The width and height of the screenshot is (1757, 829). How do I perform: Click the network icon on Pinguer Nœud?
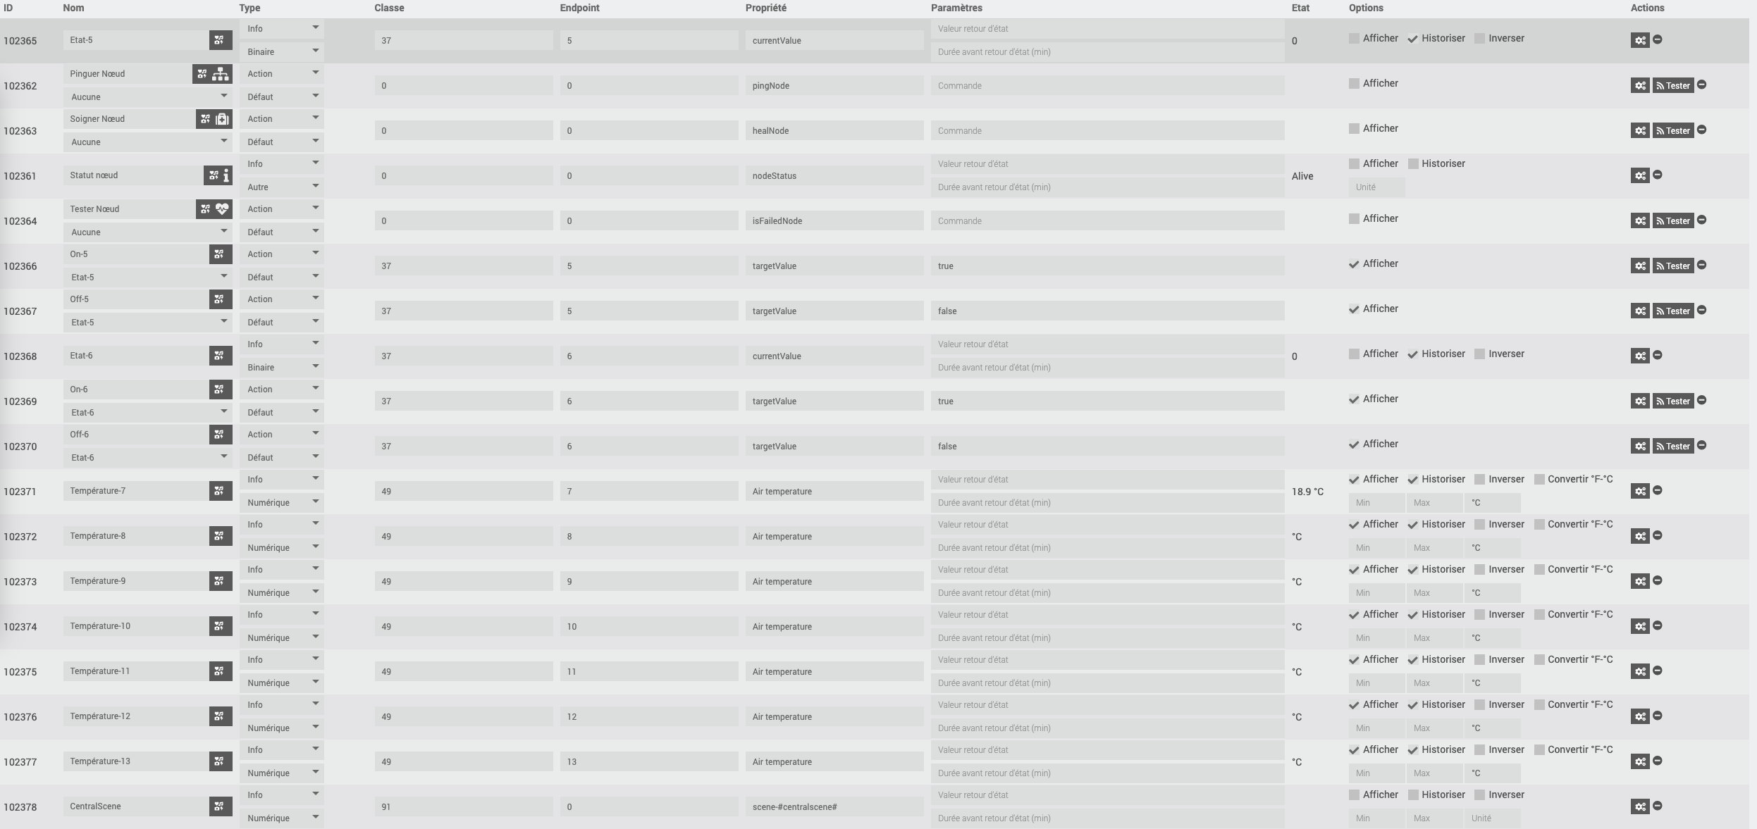pyautogui.click(x=221, y=74)
